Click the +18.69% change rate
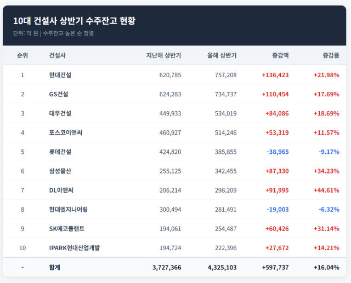351x283 pixels. (x=326, y=113)
